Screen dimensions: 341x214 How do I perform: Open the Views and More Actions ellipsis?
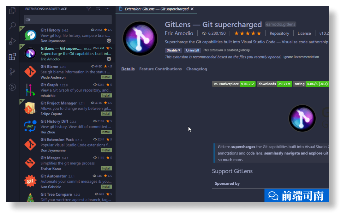point(107,9)
